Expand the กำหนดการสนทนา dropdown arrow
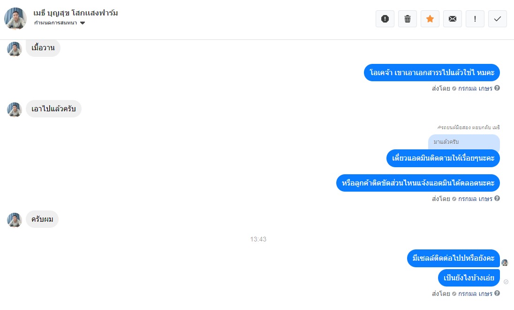Image resolution: width=514 pixels, height=310 pixels. pos(83,23)
